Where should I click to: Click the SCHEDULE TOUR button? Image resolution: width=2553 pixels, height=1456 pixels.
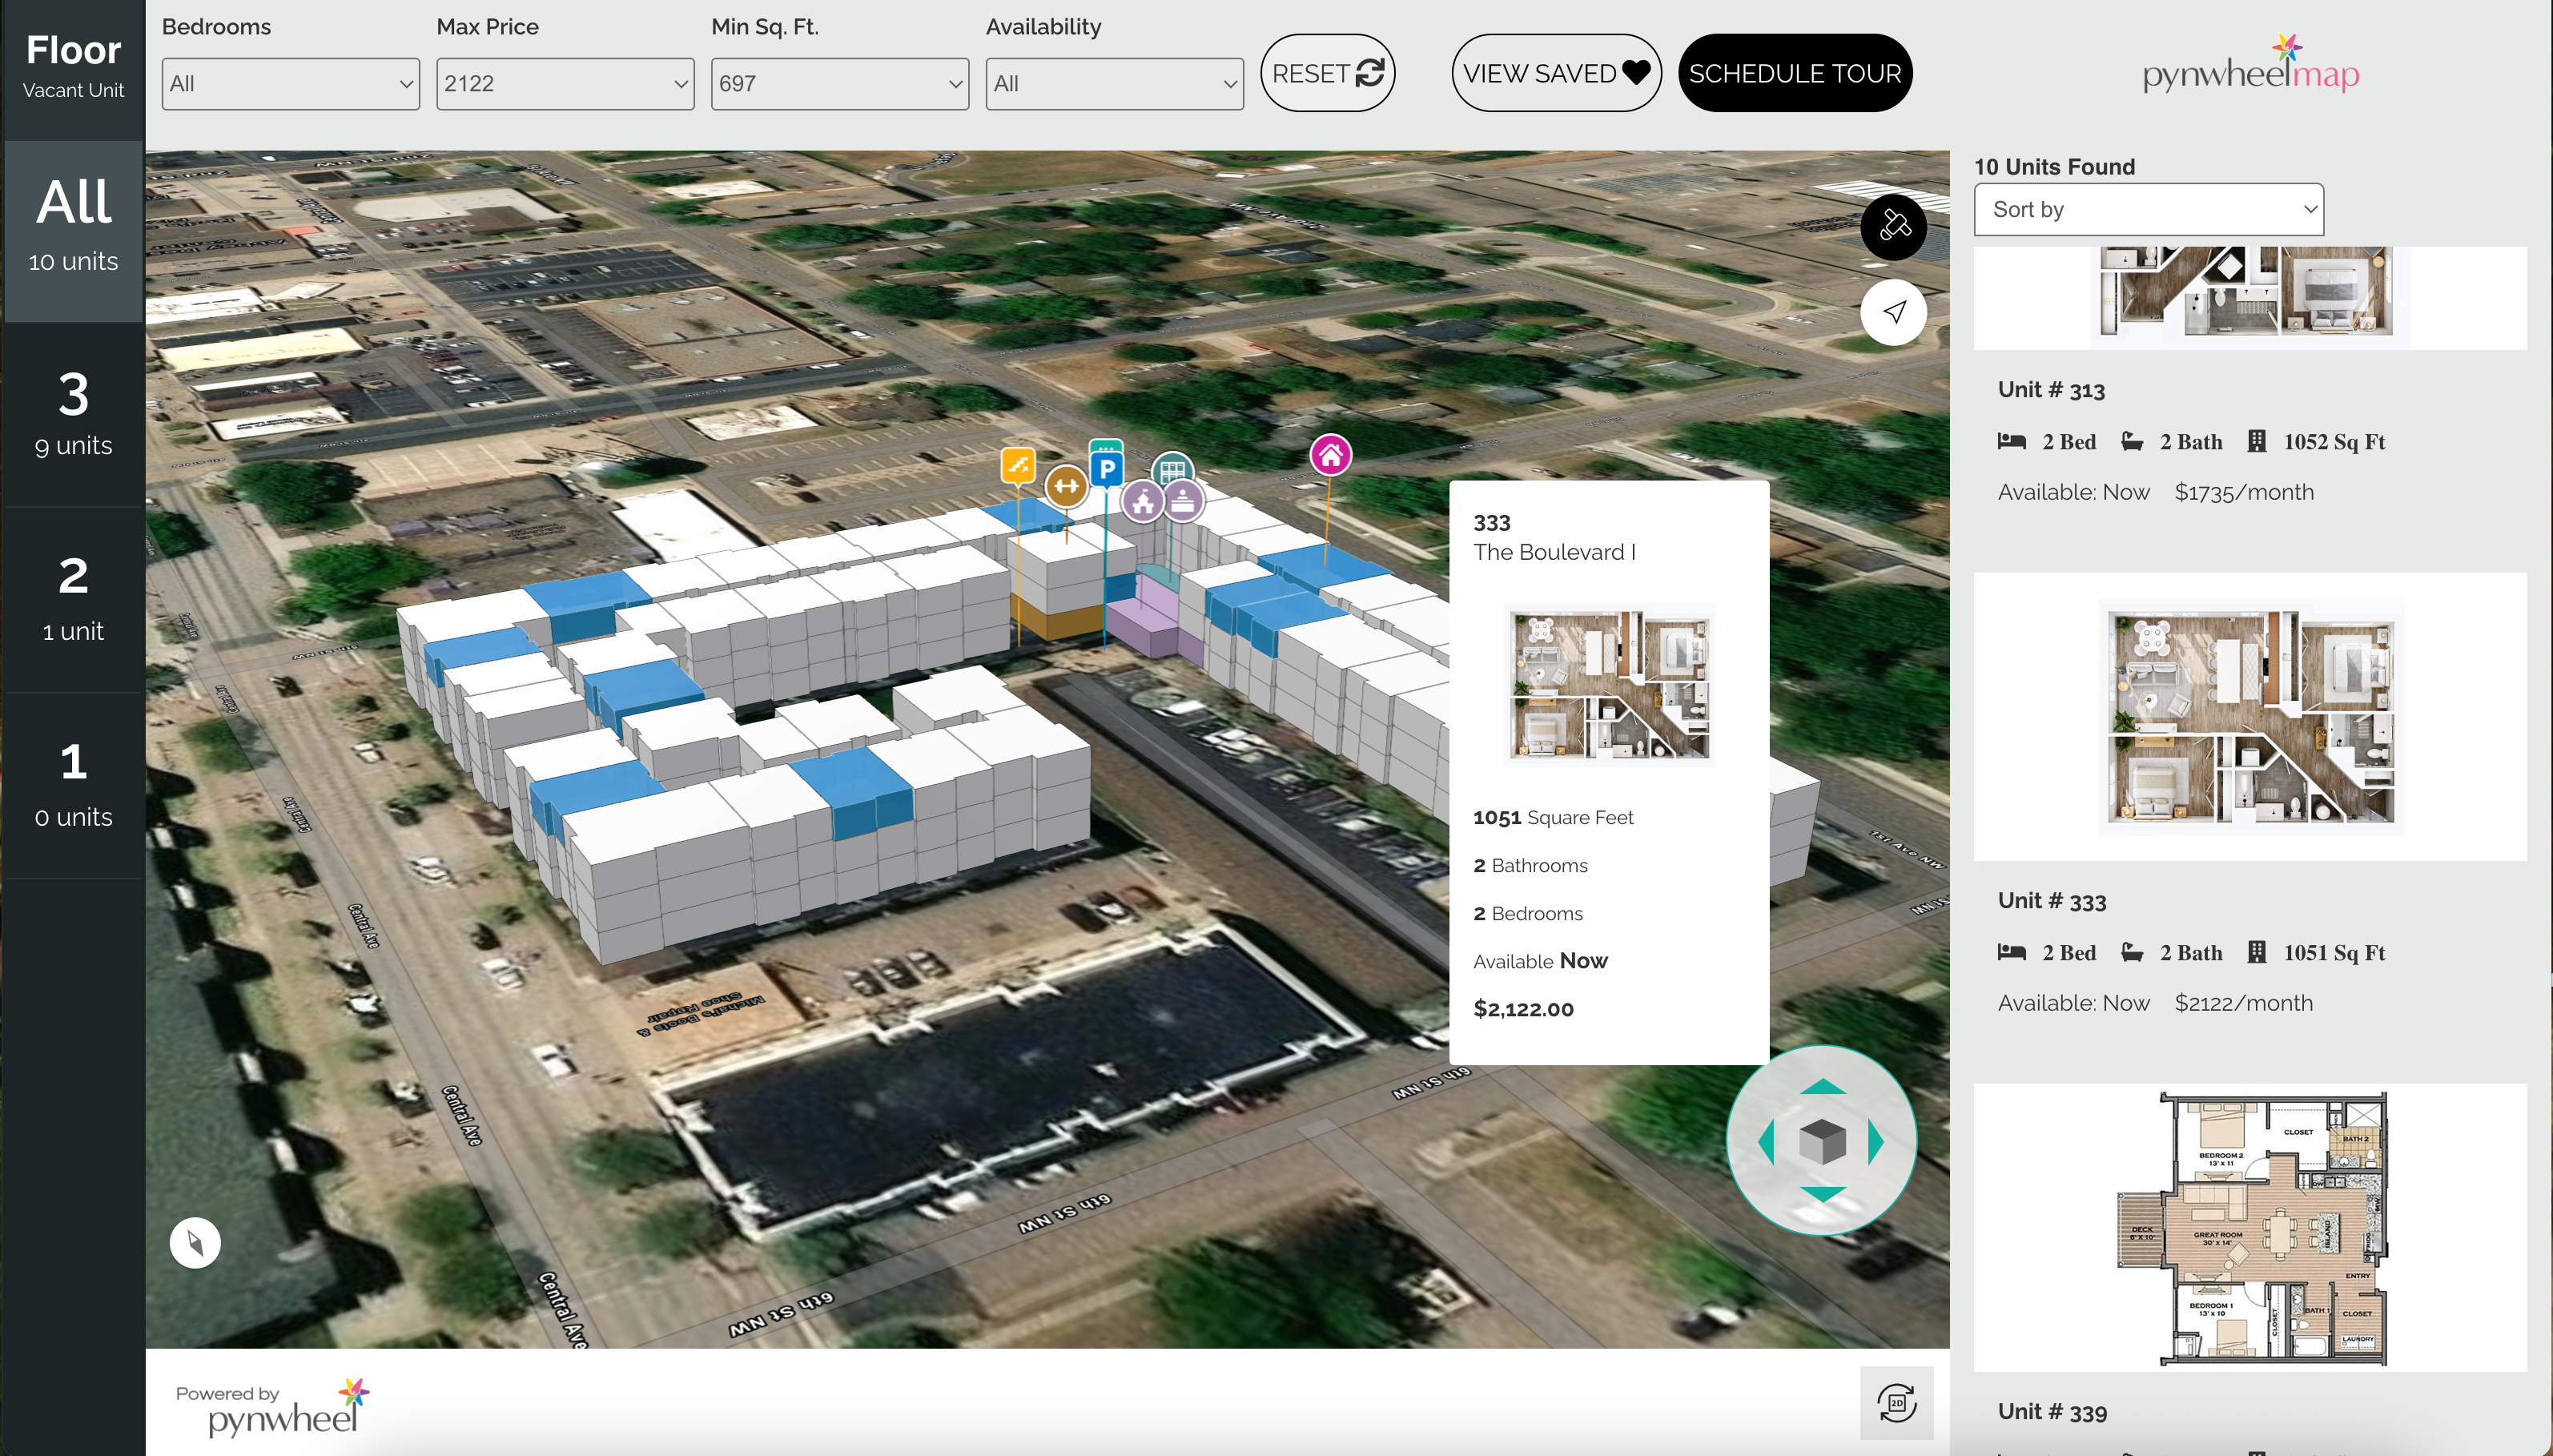1795,73
